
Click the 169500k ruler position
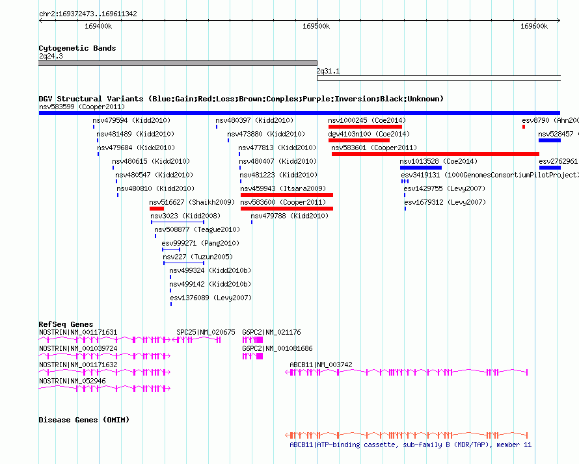316,26
